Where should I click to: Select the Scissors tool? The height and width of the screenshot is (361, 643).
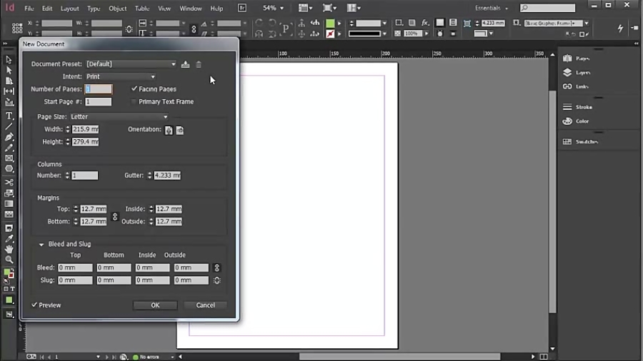tap(9, 182)
